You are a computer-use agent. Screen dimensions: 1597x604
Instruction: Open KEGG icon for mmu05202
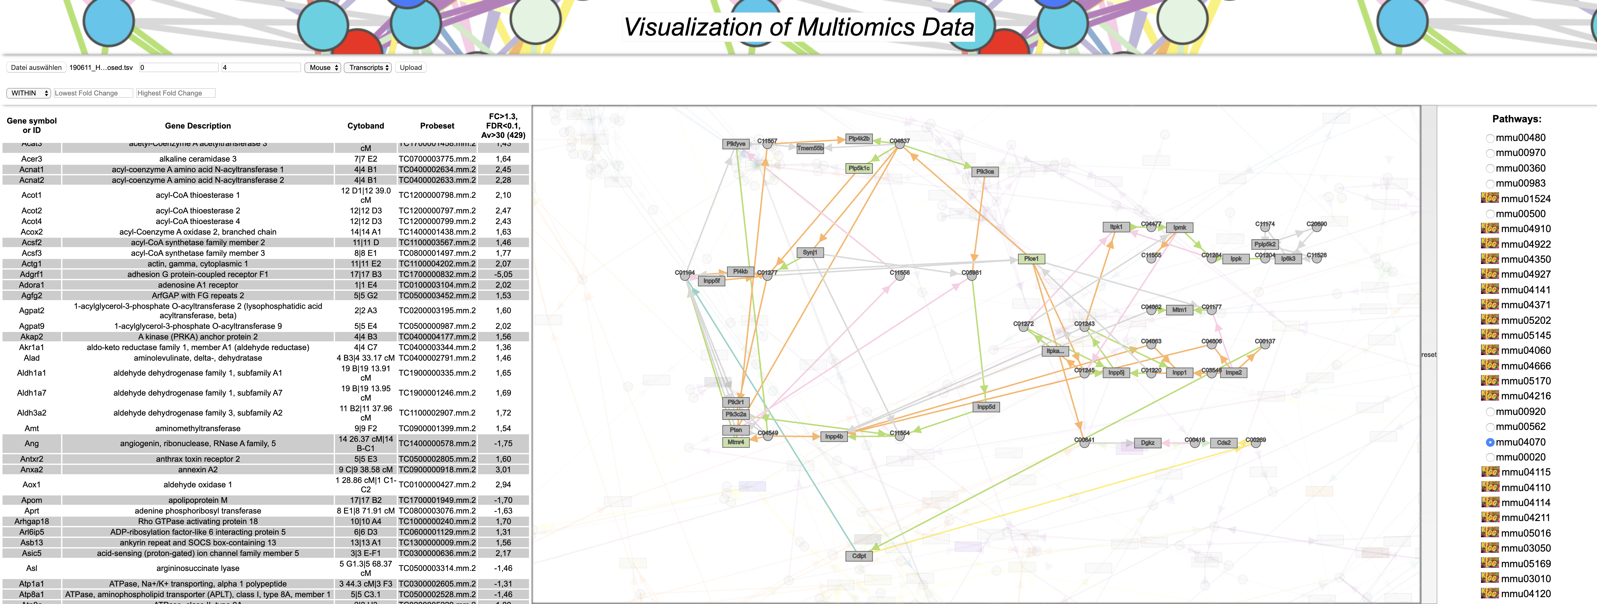tap(1490, 320)
